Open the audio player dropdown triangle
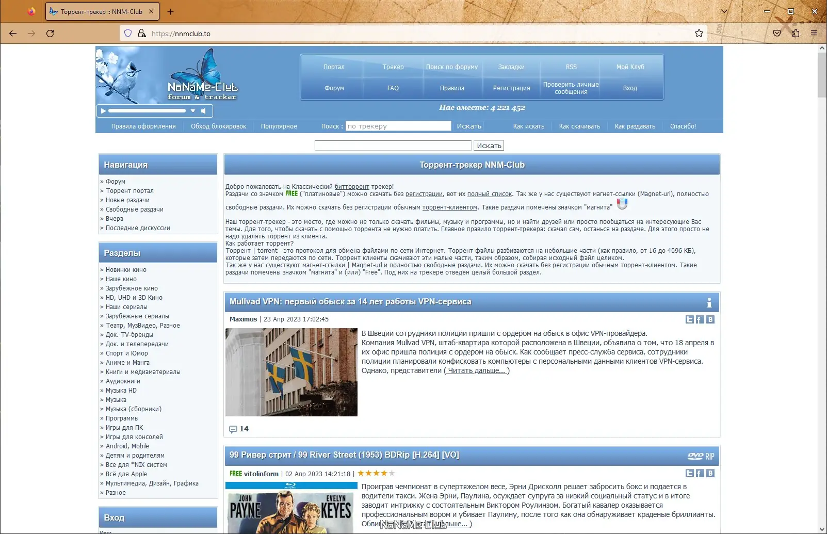 point(193,111)
